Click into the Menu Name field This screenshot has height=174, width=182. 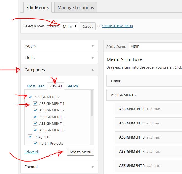[x=155, y=46]
